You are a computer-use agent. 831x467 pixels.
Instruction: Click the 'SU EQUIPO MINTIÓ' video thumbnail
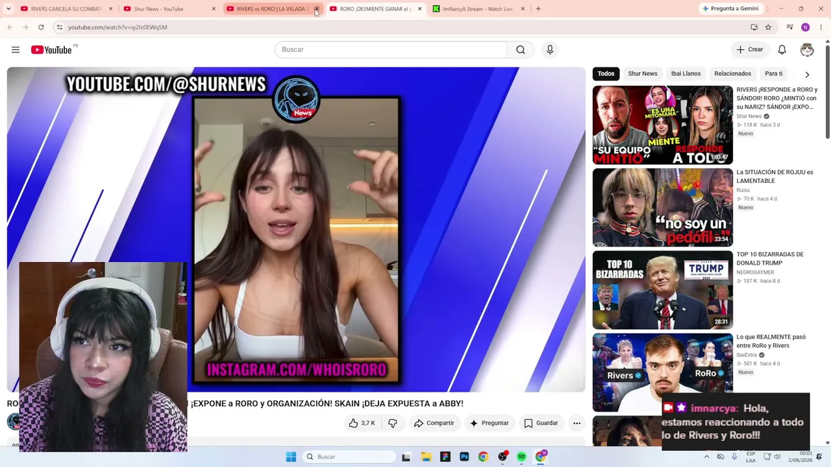click(663, 125)
